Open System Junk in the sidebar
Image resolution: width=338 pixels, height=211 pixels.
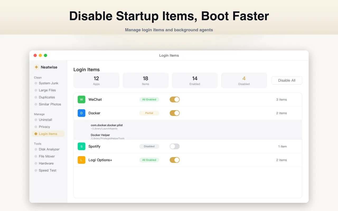click(48, 83)
